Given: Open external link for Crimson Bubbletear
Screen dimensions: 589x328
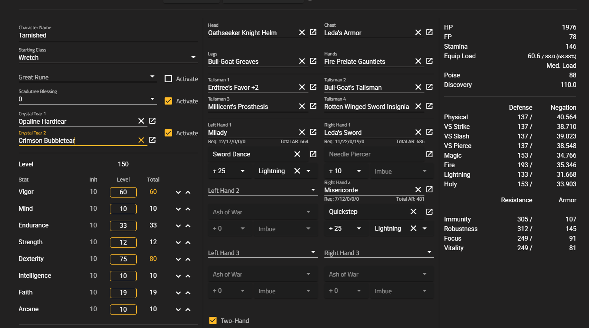Looking at the screenshot, I should point(152,140).
